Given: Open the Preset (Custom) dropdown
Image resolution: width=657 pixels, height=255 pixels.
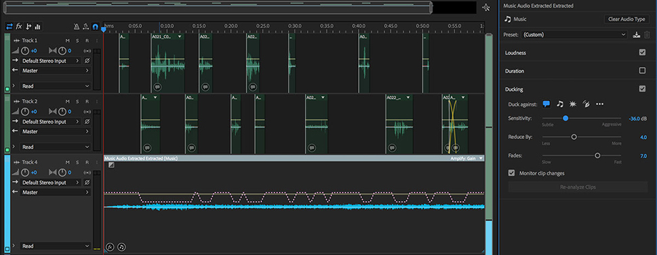Looking at the screenshot, I should (x=574, y=35).
